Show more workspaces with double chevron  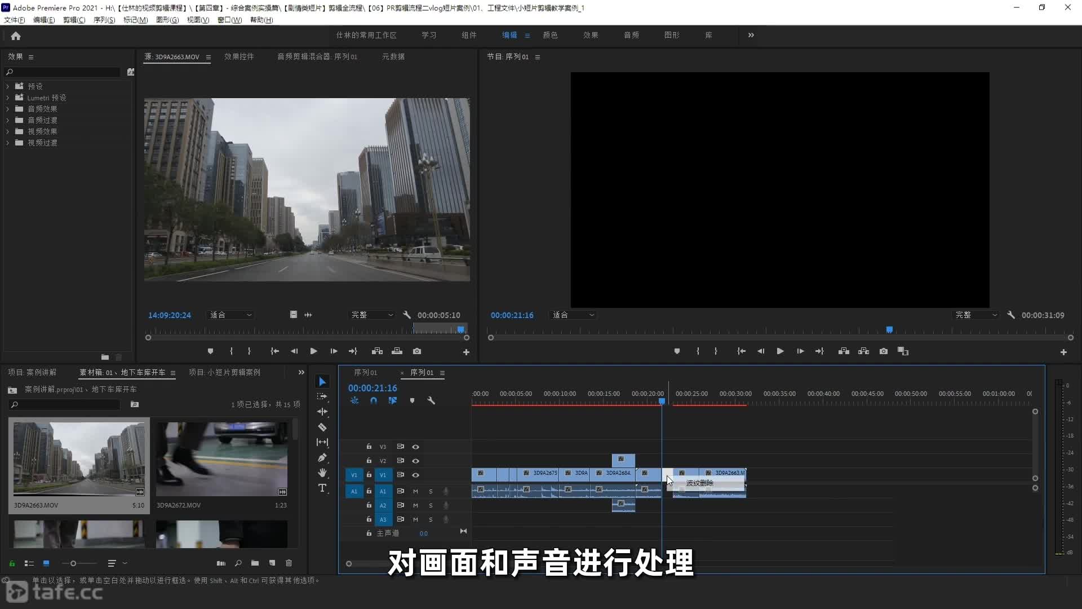click(751, 35)
